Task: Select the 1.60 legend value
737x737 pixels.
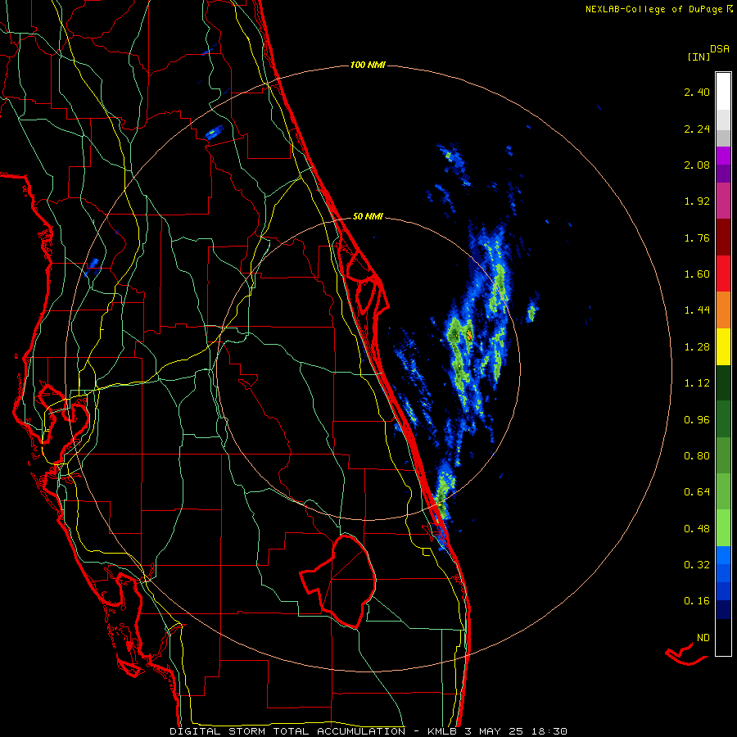Action: (697, 274)
